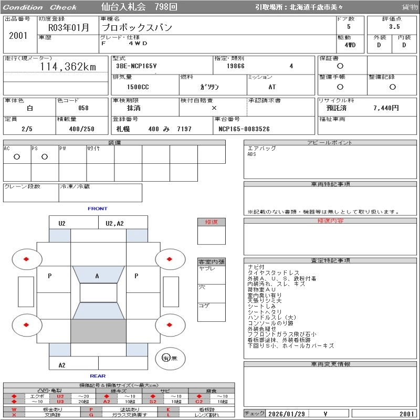This screenshot has height=420, width=420.
Task: Click the 保証書 circle mark
Action: [340, 66]
